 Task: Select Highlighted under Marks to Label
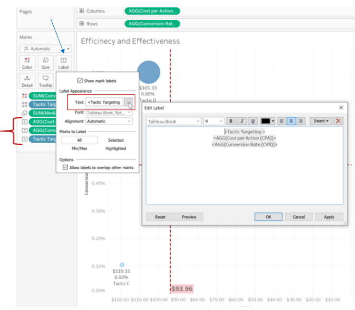[x=116, y=149]
